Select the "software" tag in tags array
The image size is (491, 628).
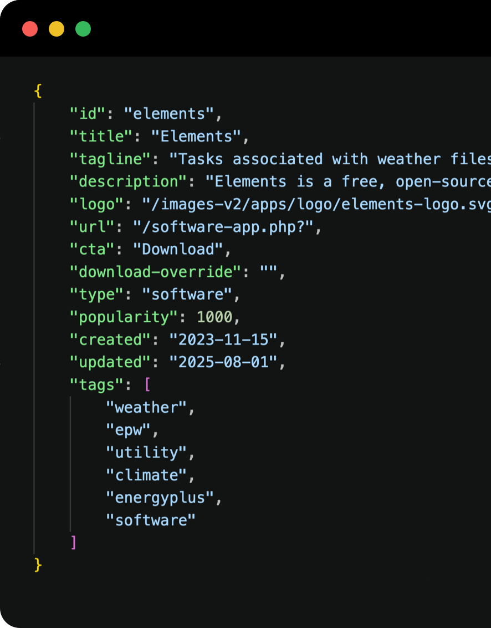151,520
